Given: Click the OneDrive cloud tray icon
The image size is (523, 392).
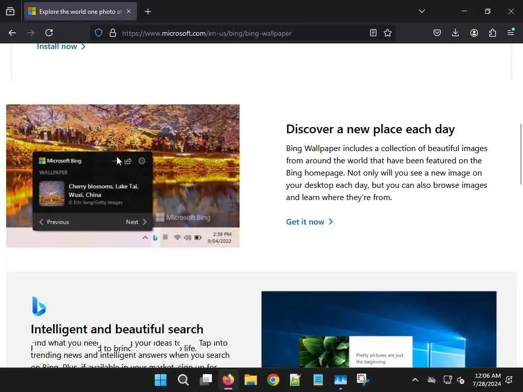Looking at the screenshot, I should (x=432, y=380).
